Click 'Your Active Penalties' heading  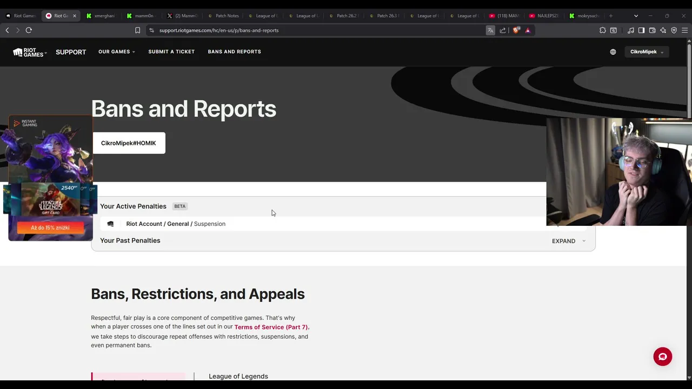[x=133, y=206]
